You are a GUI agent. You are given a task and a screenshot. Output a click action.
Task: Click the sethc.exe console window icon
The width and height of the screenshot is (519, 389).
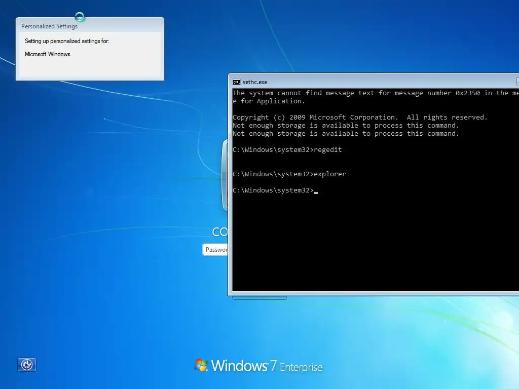click(236, 82)
